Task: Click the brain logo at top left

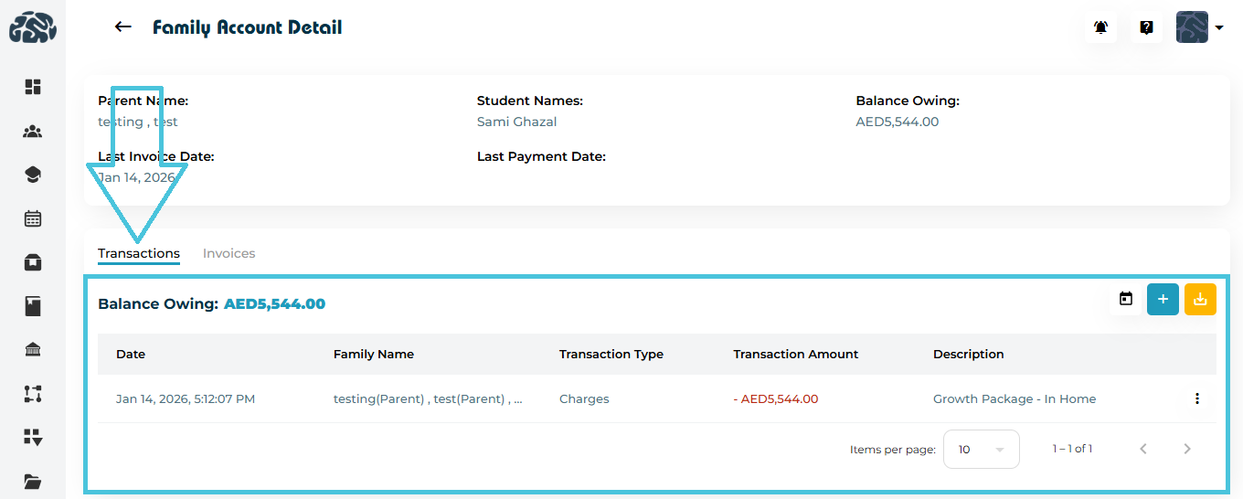Action: pyautogui.click(x=33, y=27)
